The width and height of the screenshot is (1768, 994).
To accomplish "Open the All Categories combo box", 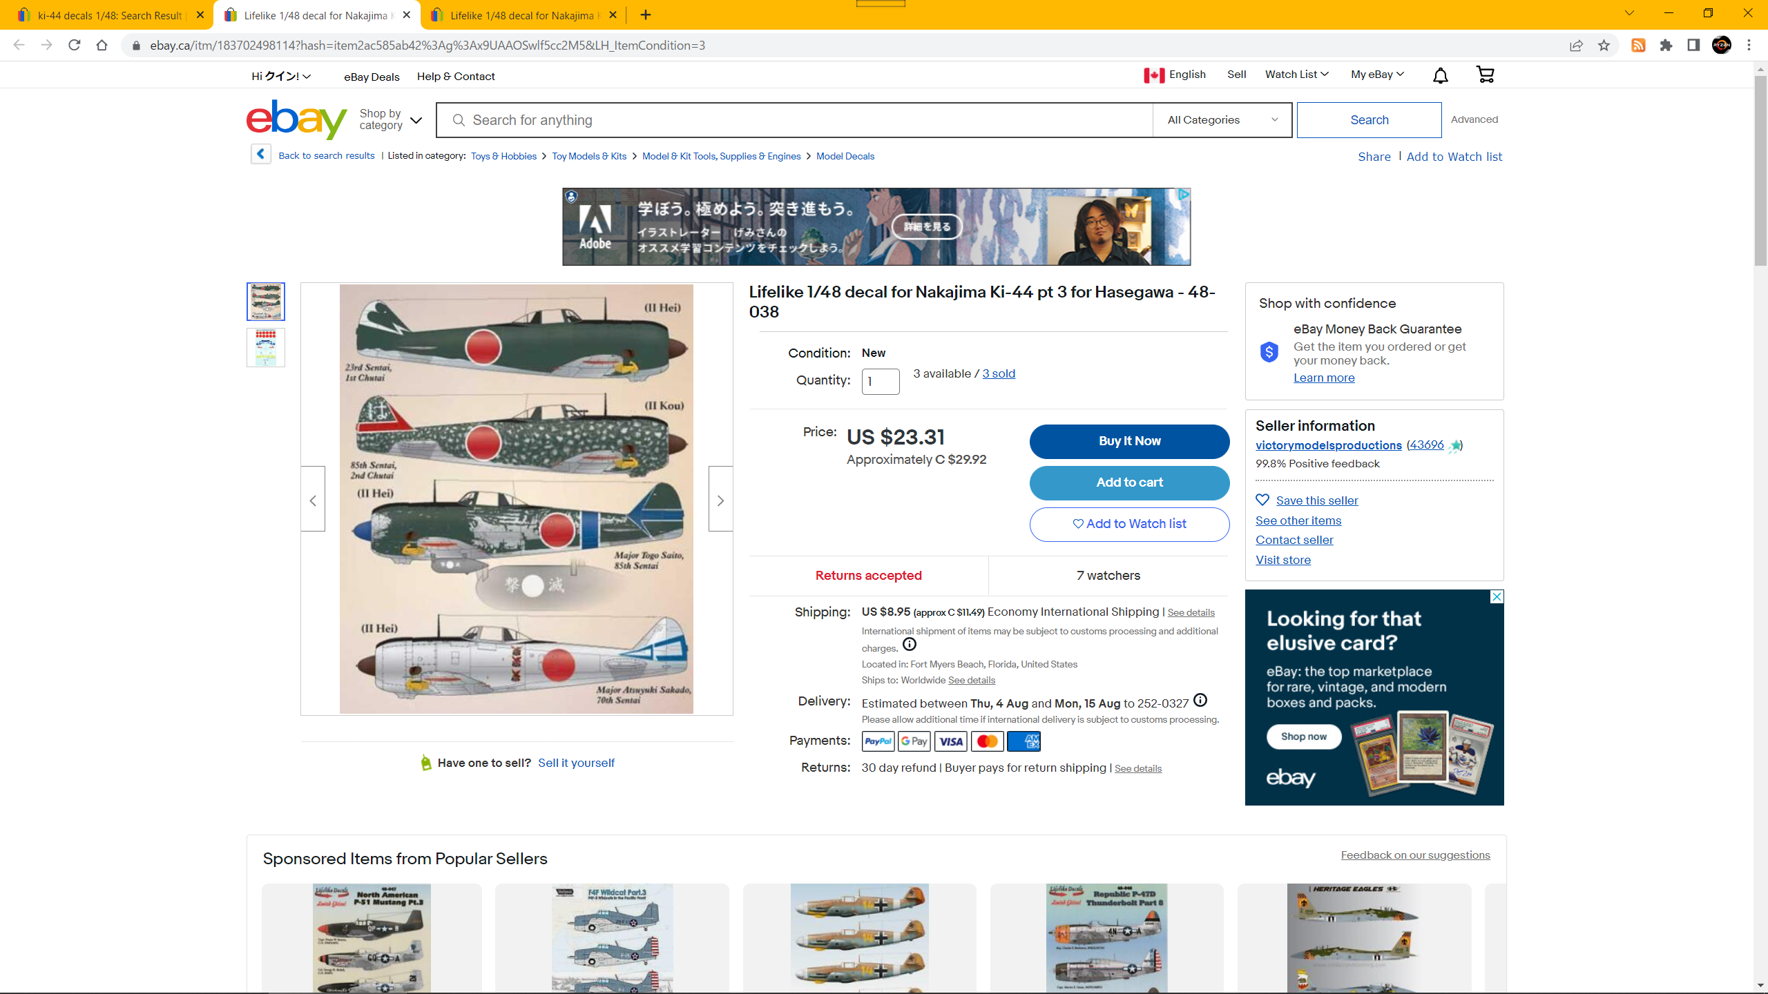I will pos(1222,120).
